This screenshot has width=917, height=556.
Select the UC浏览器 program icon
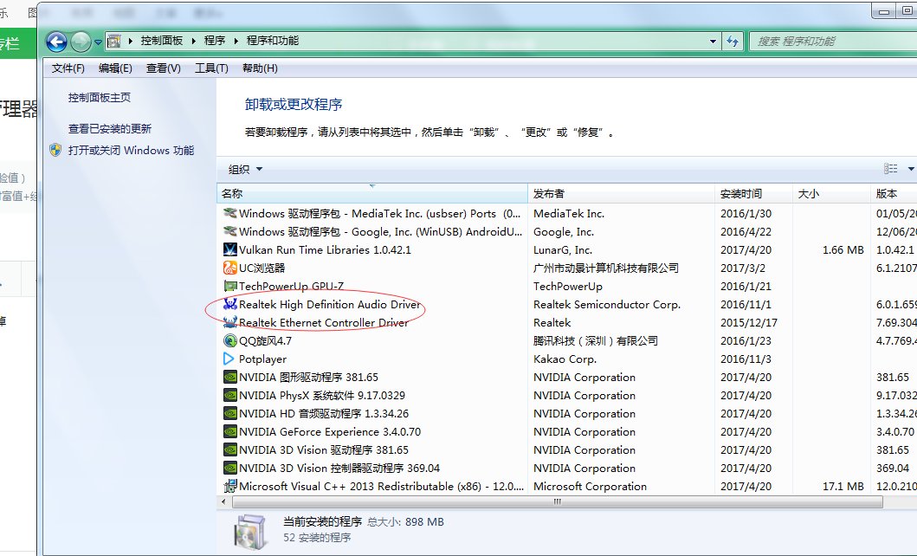[x=229, y=268]
